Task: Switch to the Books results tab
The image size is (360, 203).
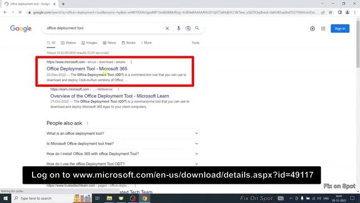Action: click(x=129, y=43)
